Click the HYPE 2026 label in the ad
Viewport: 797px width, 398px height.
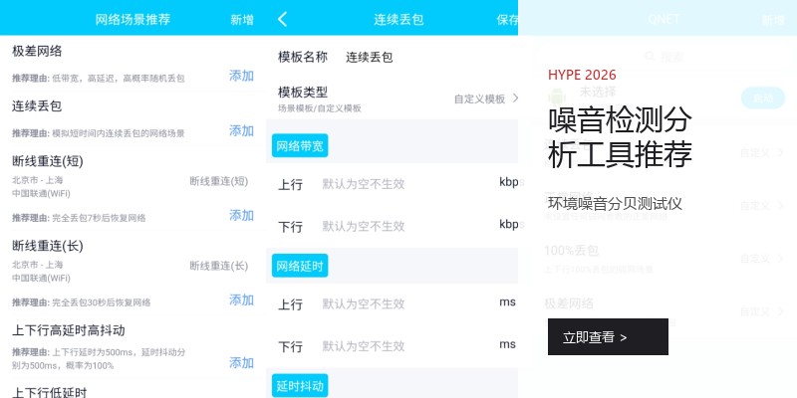point(582,76)
